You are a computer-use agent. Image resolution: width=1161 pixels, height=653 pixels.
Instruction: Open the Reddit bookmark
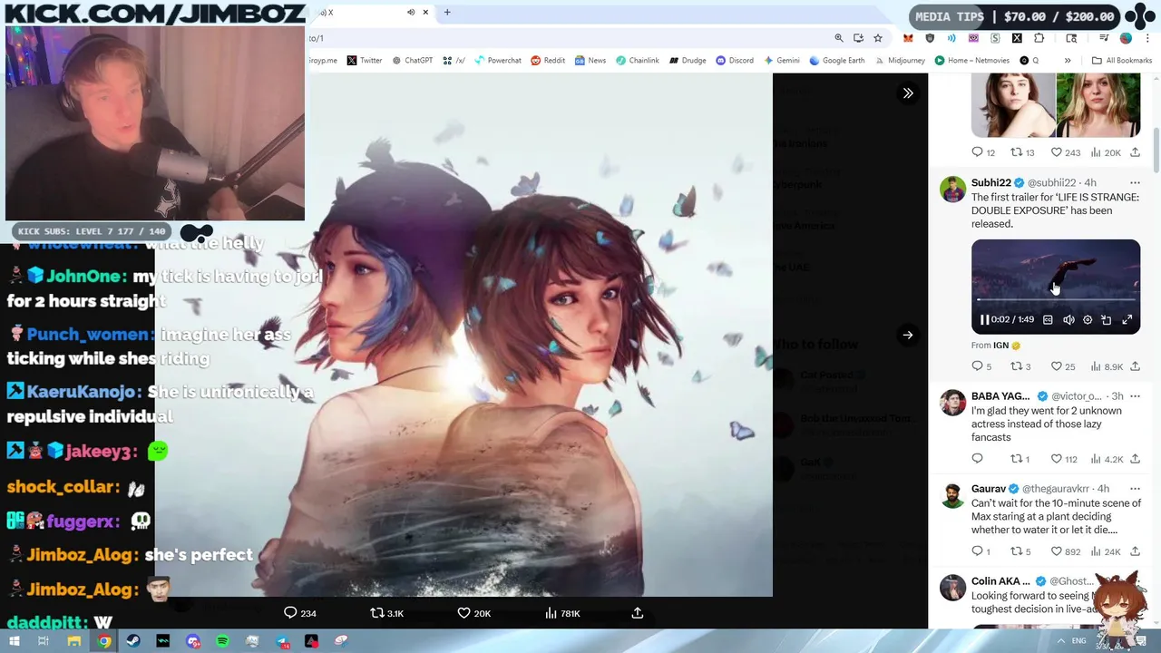tap(548, 61)
